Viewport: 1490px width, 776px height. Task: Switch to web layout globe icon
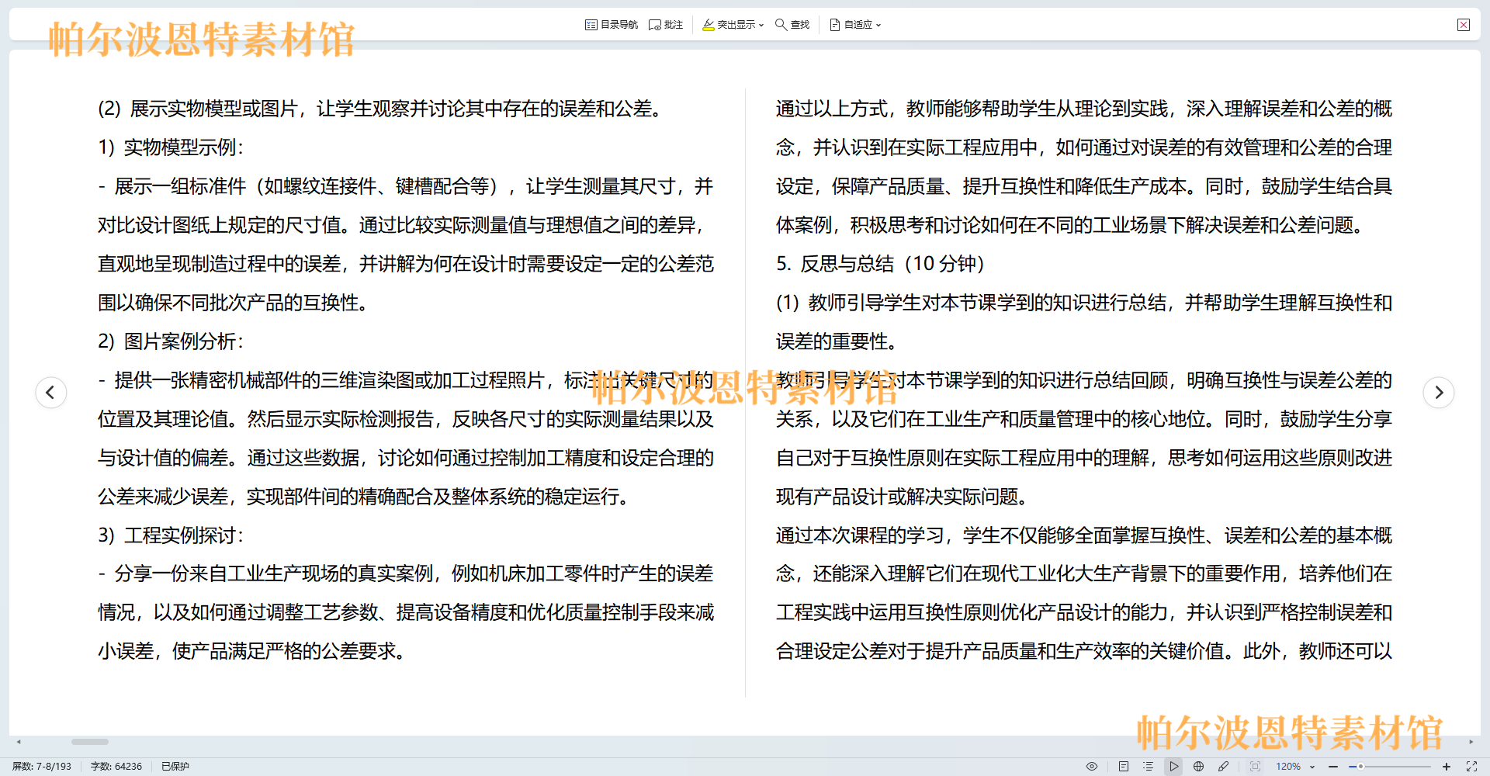point(1198,766)
